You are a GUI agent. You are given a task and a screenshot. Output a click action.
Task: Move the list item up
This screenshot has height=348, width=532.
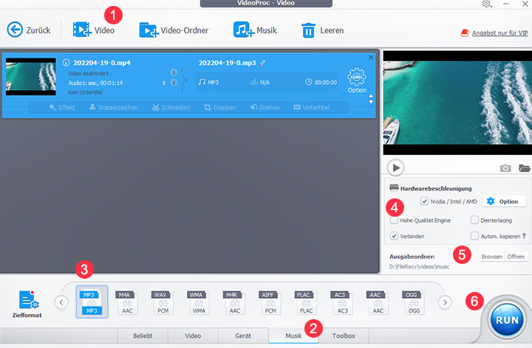(x=371, y=96)
